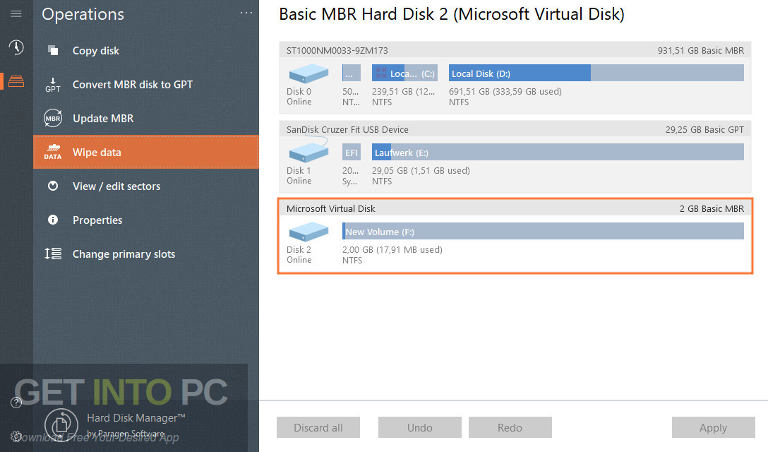
Task: Click the 691,51 GB (333,59 GB used) text
Action: 505,92
